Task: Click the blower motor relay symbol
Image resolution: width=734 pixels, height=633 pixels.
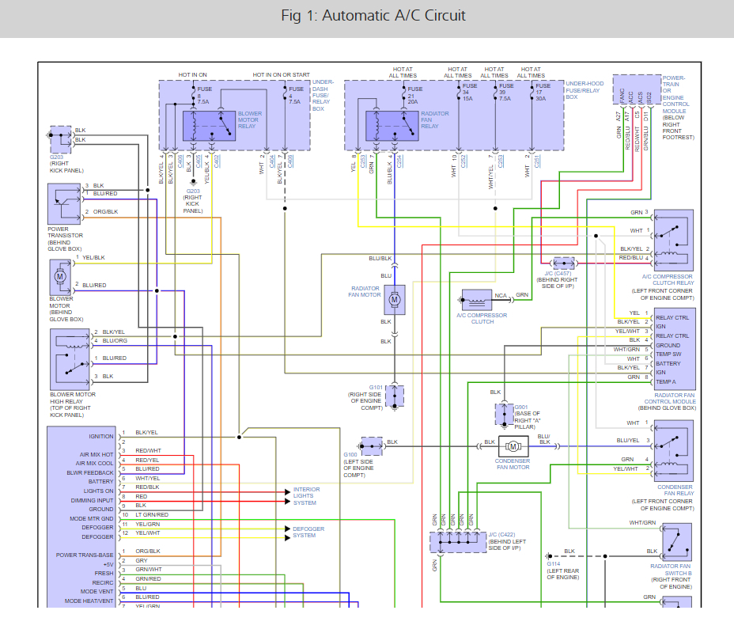Action: click(x=209, y=126)
